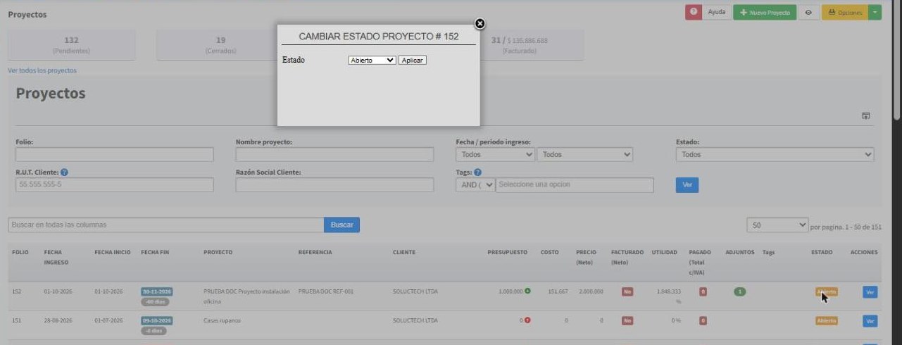902x345 pixels.
Task: Sort by the CLIENTE column header
Action: [404, 252]
